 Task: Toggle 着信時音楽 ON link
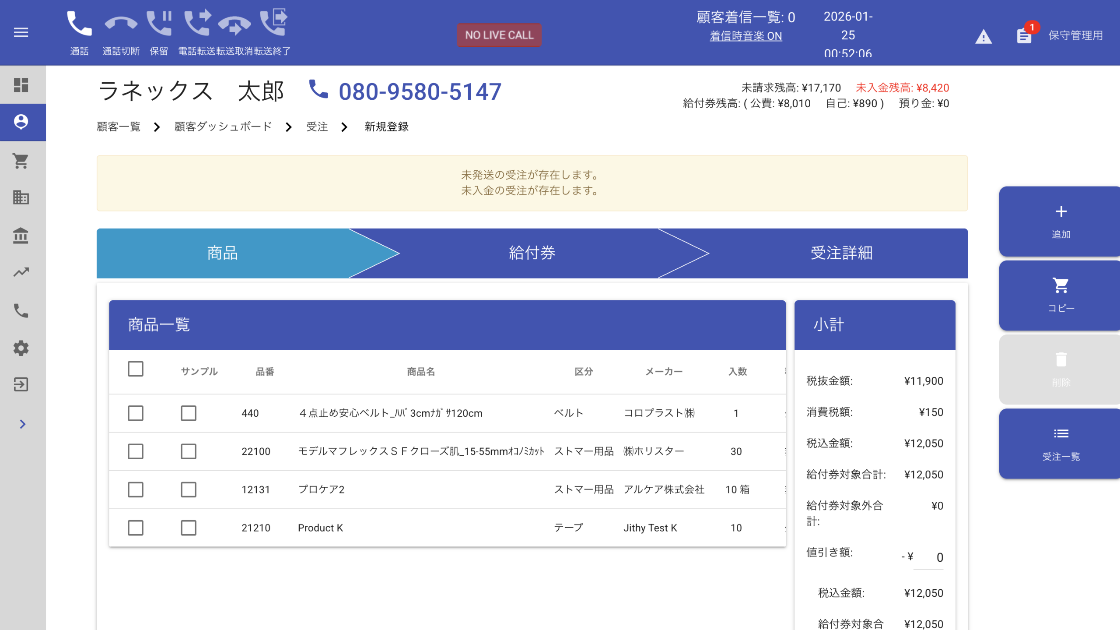click(x=745, y=36)
